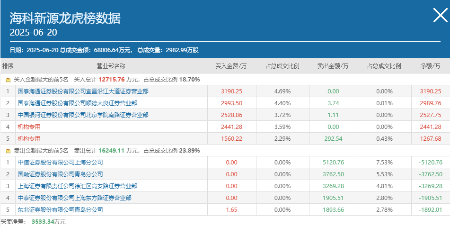The width and height of the screenshot is (450, 227).
Task: Open 上海证券徐汇区高安路证券营业部 link
Action: (77, 186)
